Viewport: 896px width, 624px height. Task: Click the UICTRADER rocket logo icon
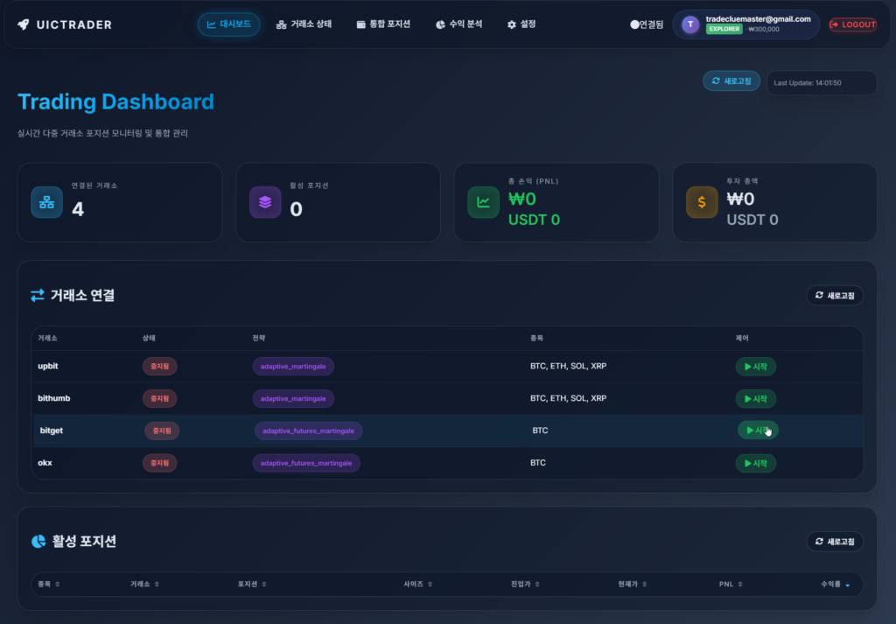tap(24, 25)
